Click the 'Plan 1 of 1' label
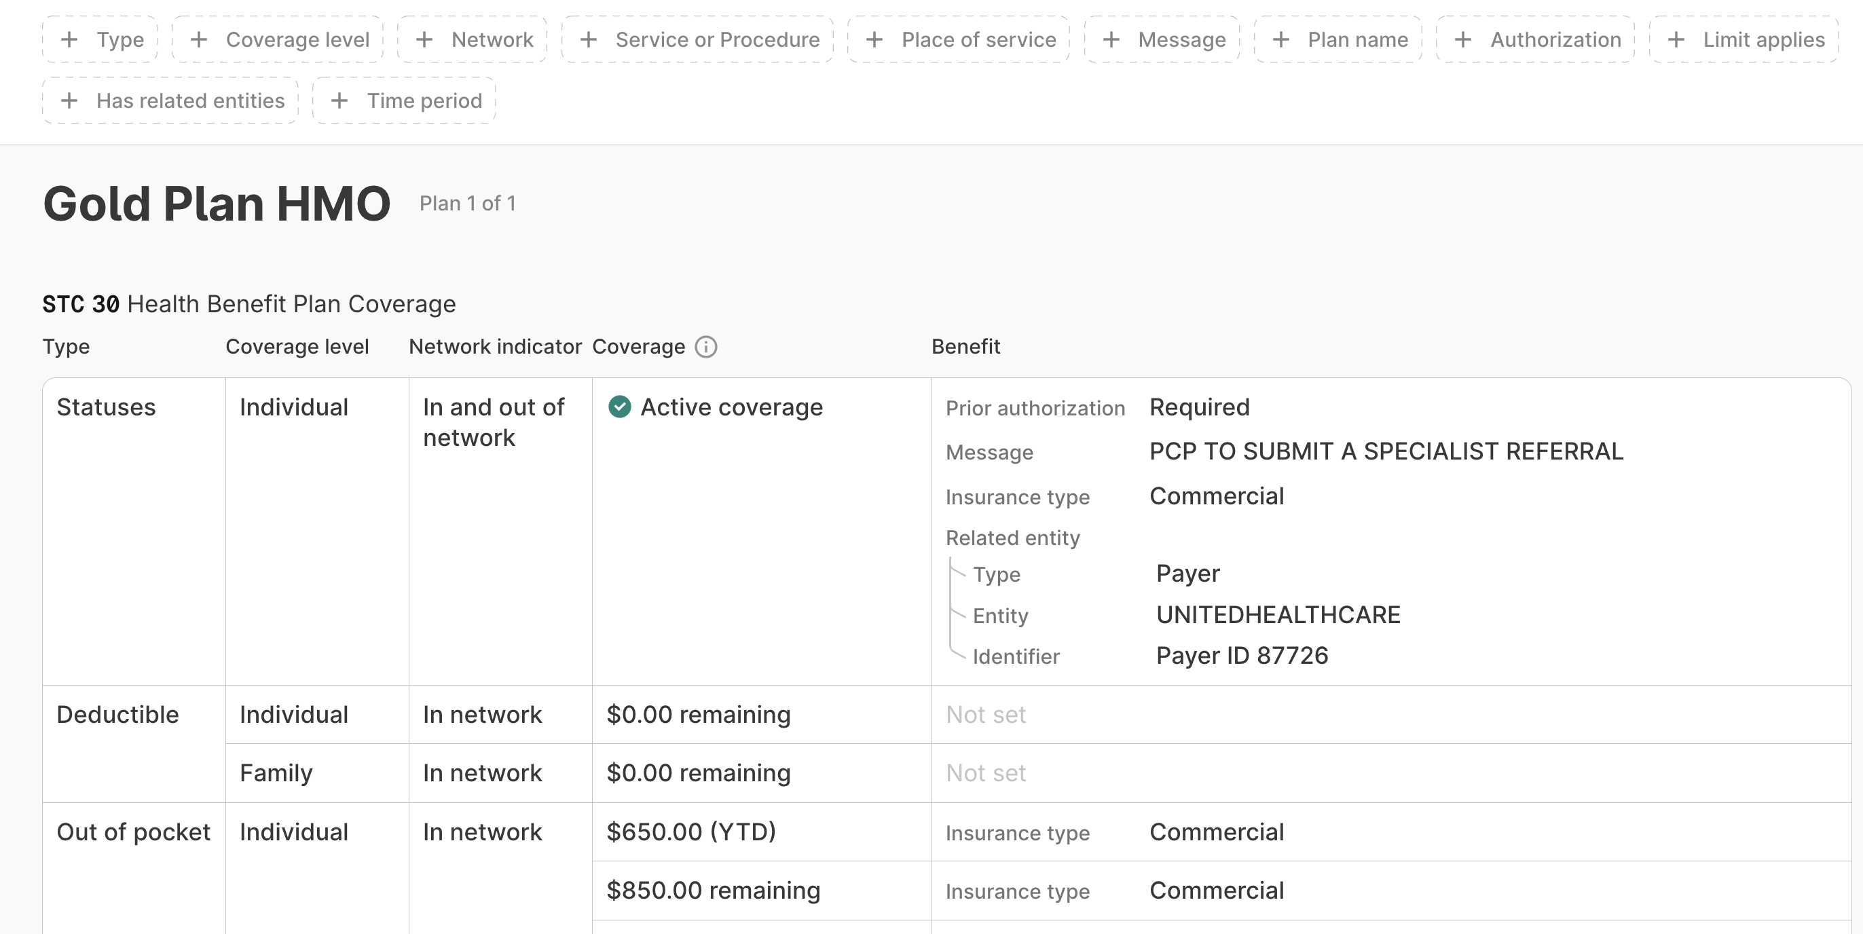1863x934 pixels. 468,203
